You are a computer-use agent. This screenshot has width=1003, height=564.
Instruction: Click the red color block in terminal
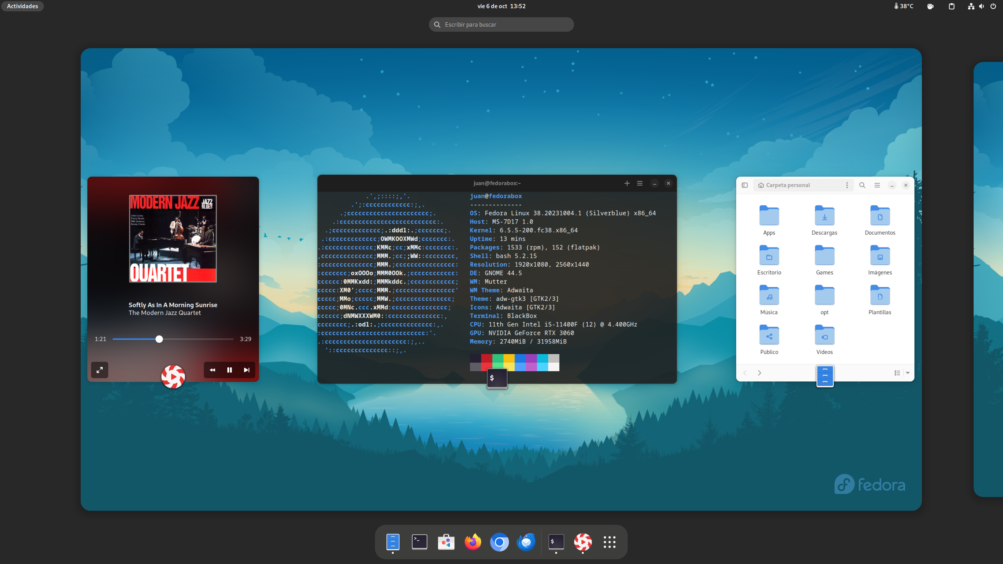coord(487,358)
